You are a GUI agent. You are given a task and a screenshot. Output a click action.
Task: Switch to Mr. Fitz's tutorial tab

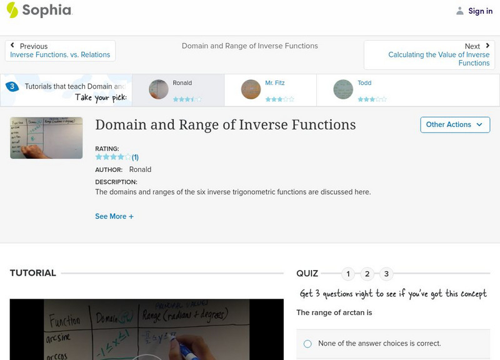pyautogui.click(x=267, y=89)
